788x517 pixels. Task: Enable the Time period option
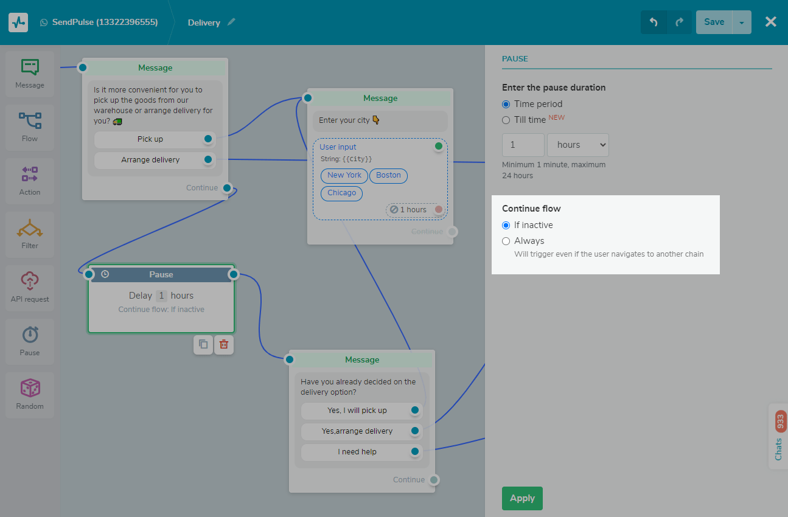pos(506,104)
